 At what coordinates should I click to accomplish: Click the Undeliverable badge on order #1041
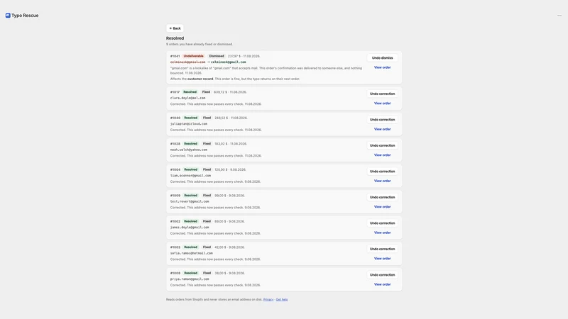click(193, 56)
